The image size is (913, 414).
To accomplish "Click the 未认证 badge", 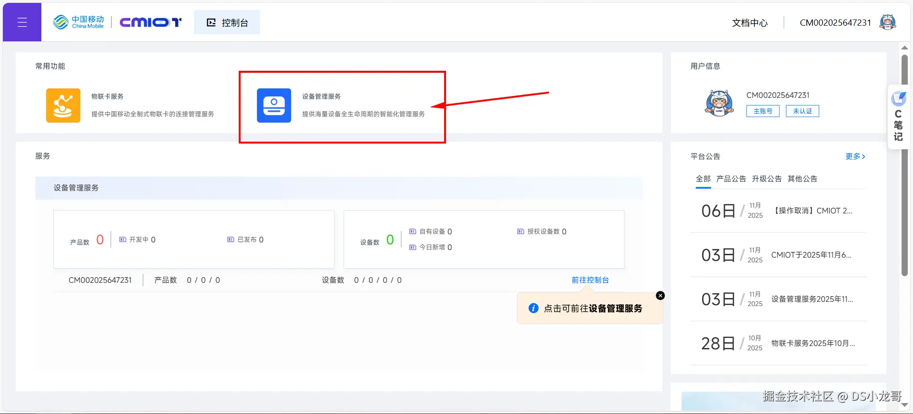I will coord(802,111).
